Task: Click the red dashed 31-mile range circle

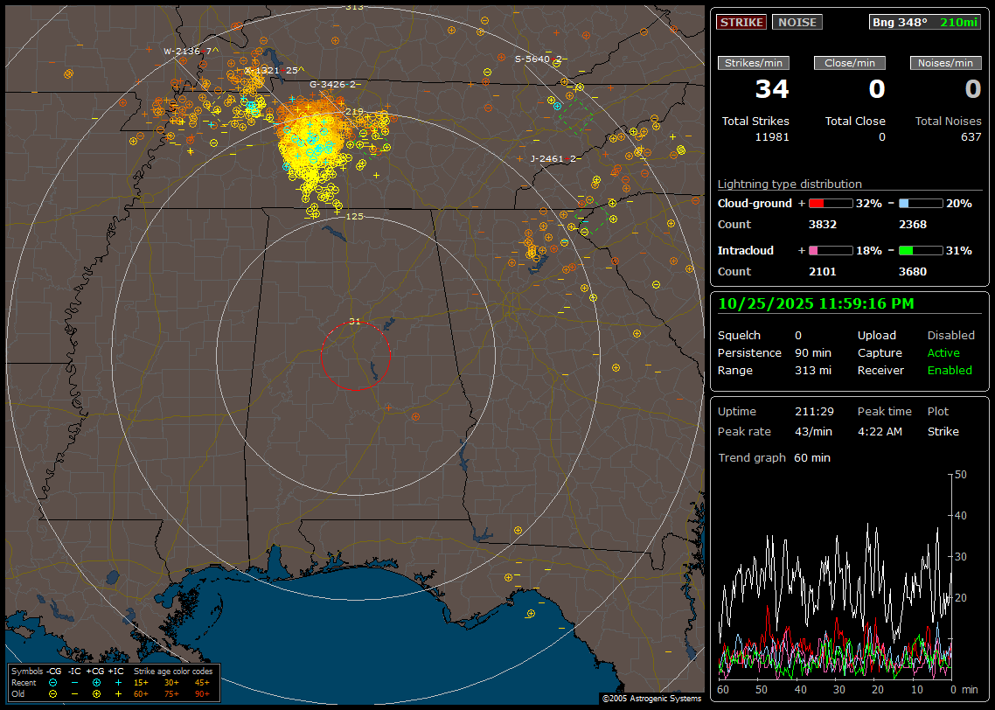Action: click(x=322, y=357)
